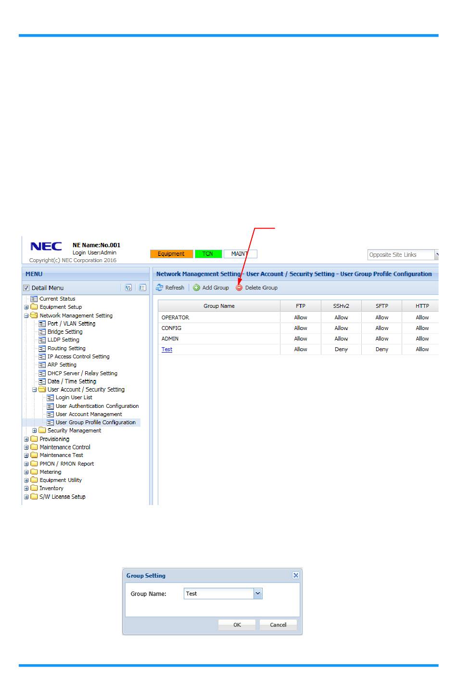Click the orange Equipment status indicator
Image resolution: width=457 pixels, height=683 pixels.
pos(171,254)
